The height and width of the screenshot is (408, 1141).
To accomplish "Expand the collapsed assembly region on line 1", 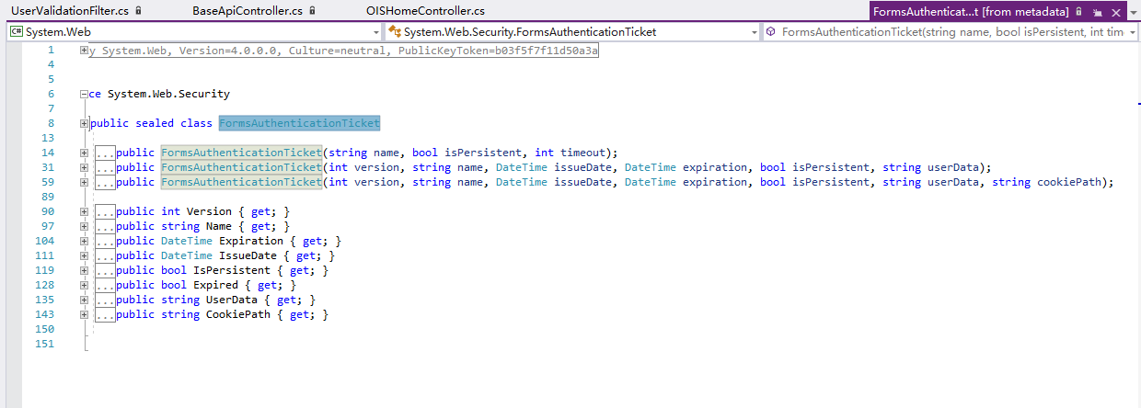I will pyautogui.click(x=85, y=50).
